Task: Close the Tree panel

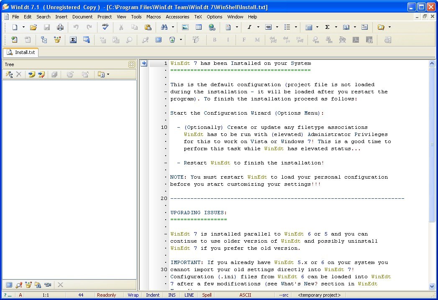Action: pos(131,64)
